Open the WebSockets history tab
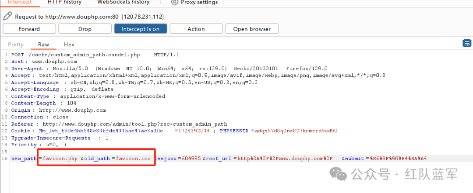 (x=124, y=2)
